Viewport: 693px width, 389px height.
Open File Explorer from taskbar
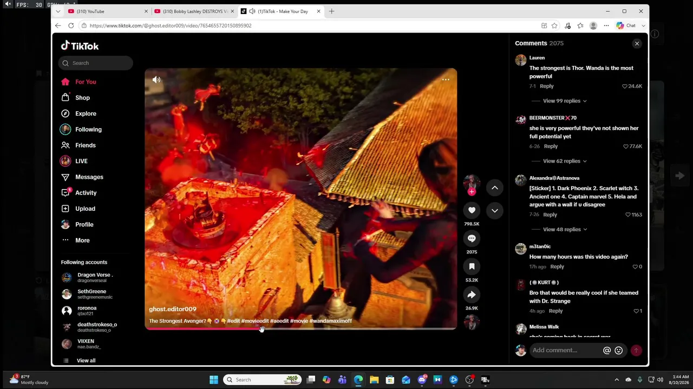click(x=374, y=380)
